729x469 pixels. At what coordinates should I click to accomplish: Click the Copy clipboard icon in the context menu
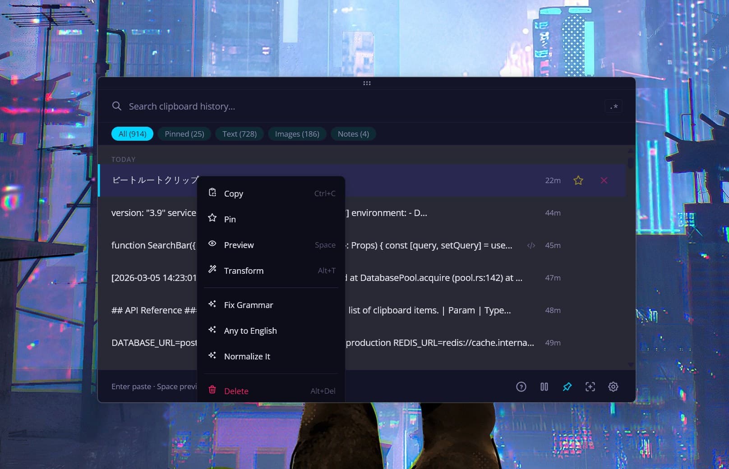point(212,193)
